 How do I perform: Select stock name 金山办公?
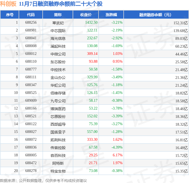click(x=58, y=78)
